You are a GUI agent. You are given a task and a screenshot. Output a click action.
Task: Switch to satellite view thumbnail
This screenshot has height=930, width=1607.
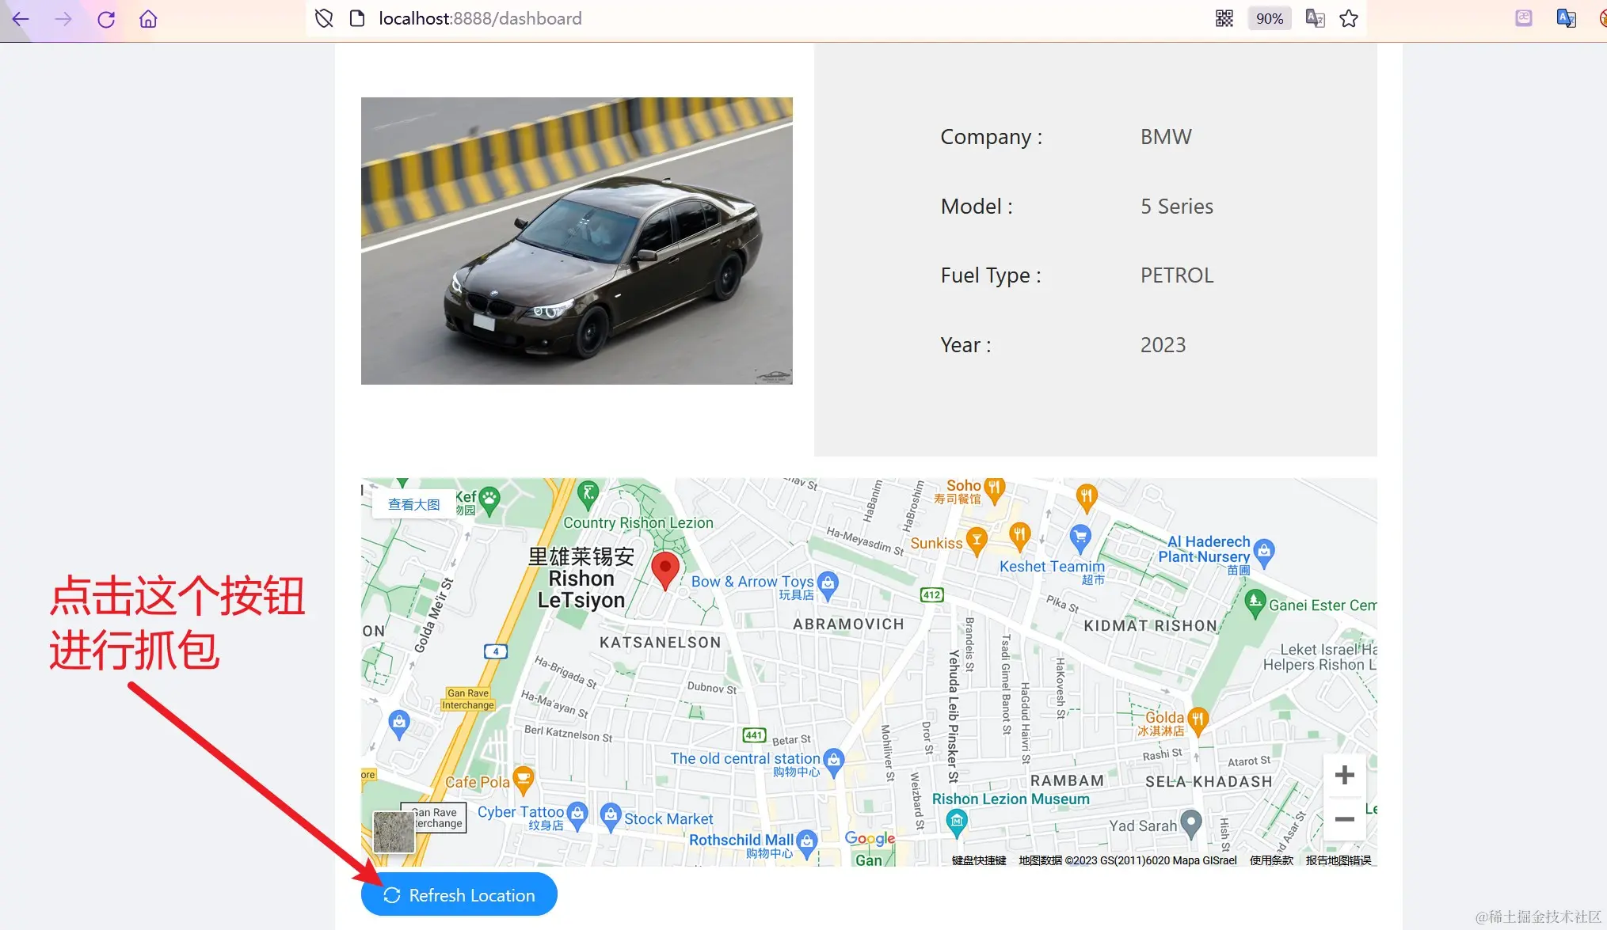point(394,832)
